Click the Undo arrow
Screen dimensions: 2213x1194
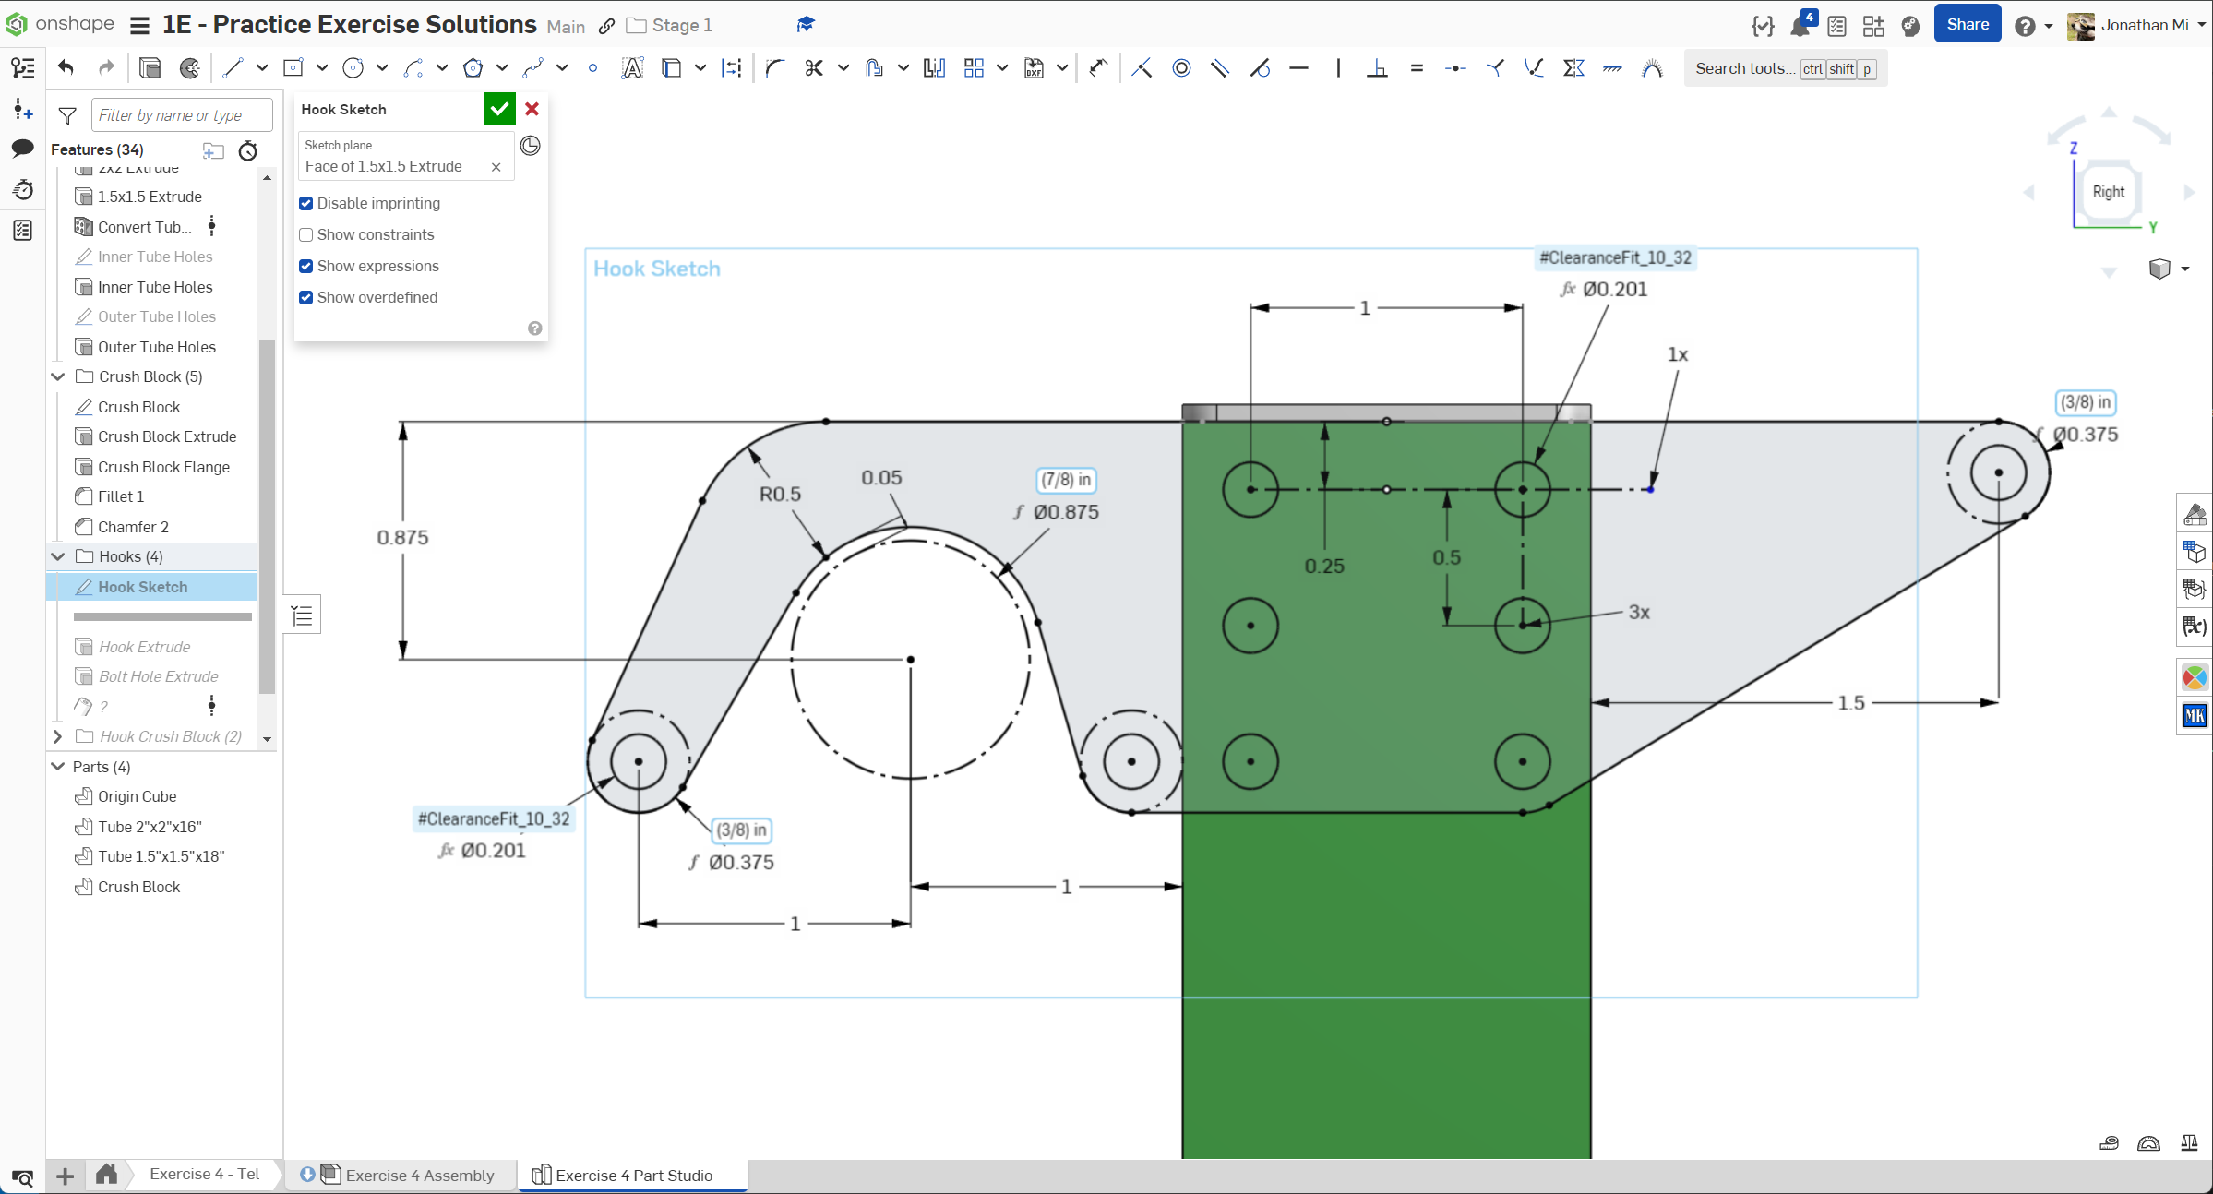coord(66,67)
